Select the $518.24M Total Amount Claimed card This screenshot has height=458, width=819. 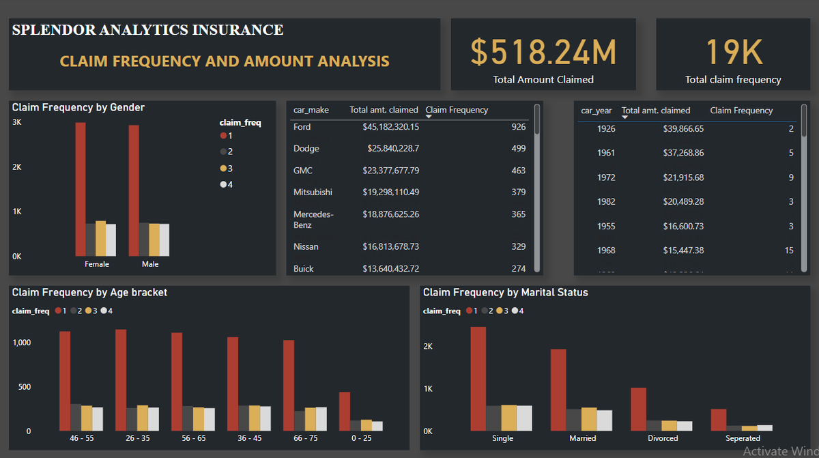coord(543,54)
